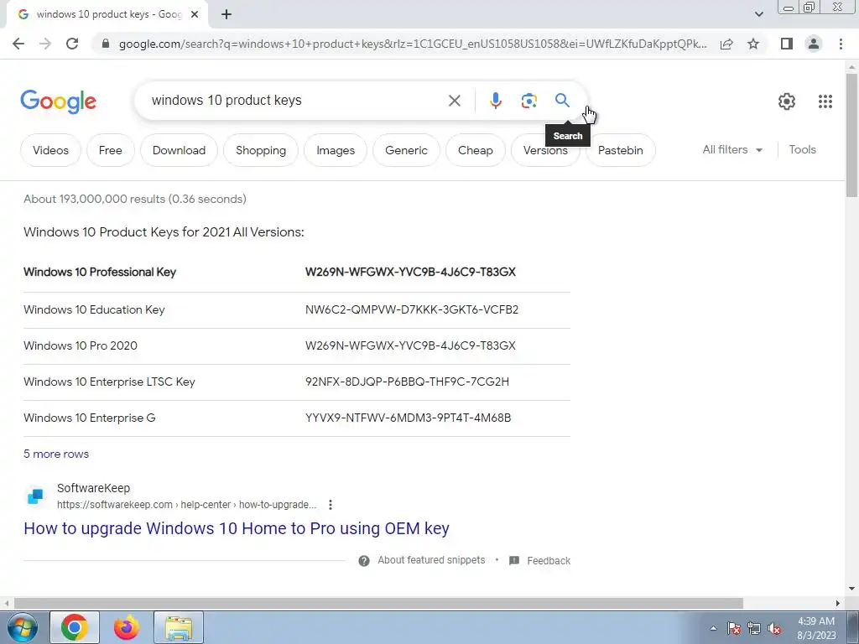Click the Windows 10 Enterprise LTSC Key label
Image resolution: width=859 pixels, height=644 pixels.
coord(109,382)
